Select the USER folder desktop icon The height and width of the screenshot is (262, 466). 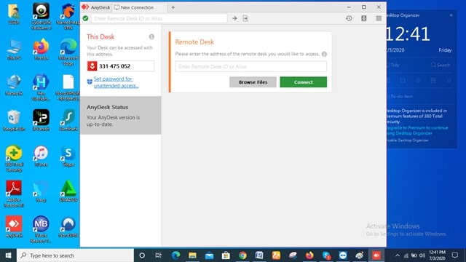point(14,15)
